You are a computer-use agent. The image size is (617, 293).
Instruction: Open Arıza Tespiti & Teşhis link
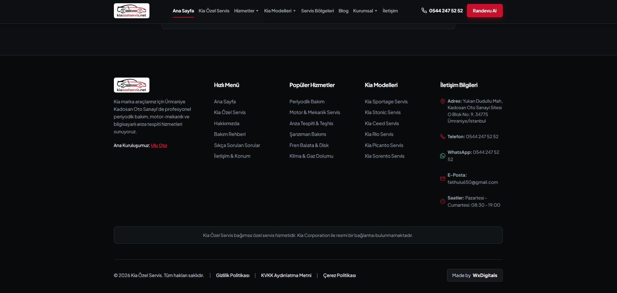(311, 124)
